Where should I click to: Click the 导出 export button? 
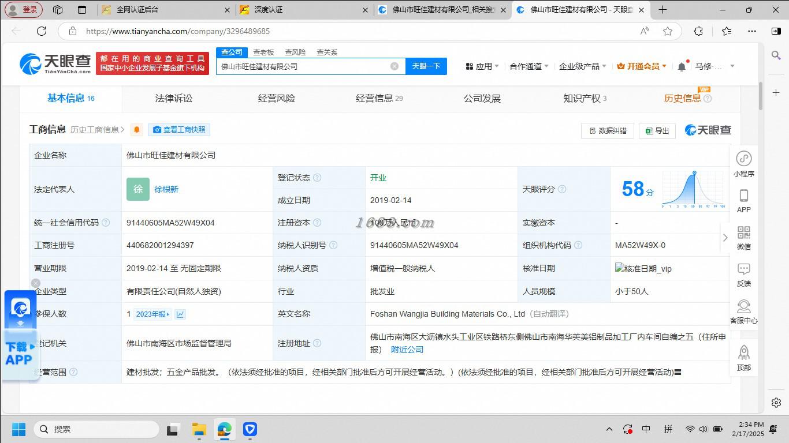(657, 131)
